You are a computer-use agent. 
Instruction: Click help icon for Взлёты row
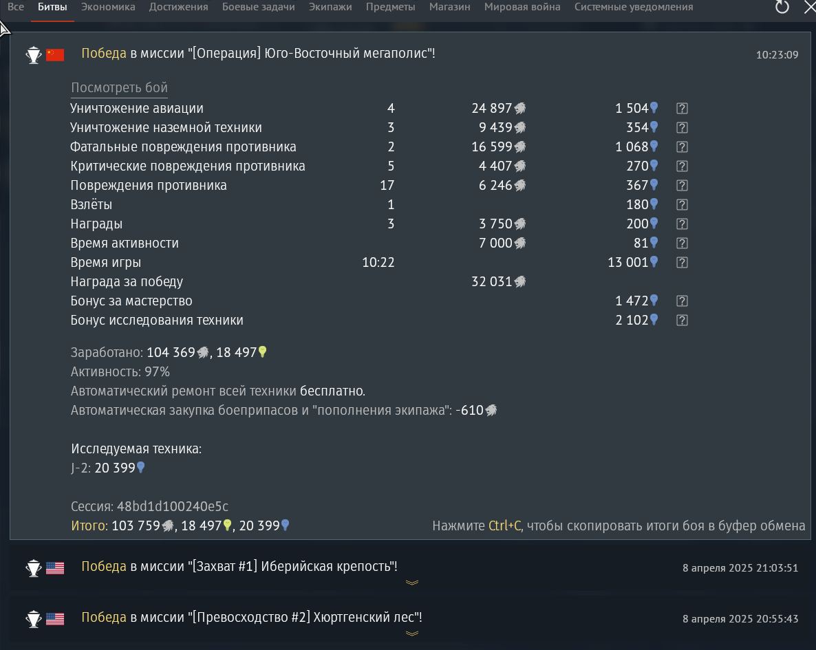pos(682,204)
